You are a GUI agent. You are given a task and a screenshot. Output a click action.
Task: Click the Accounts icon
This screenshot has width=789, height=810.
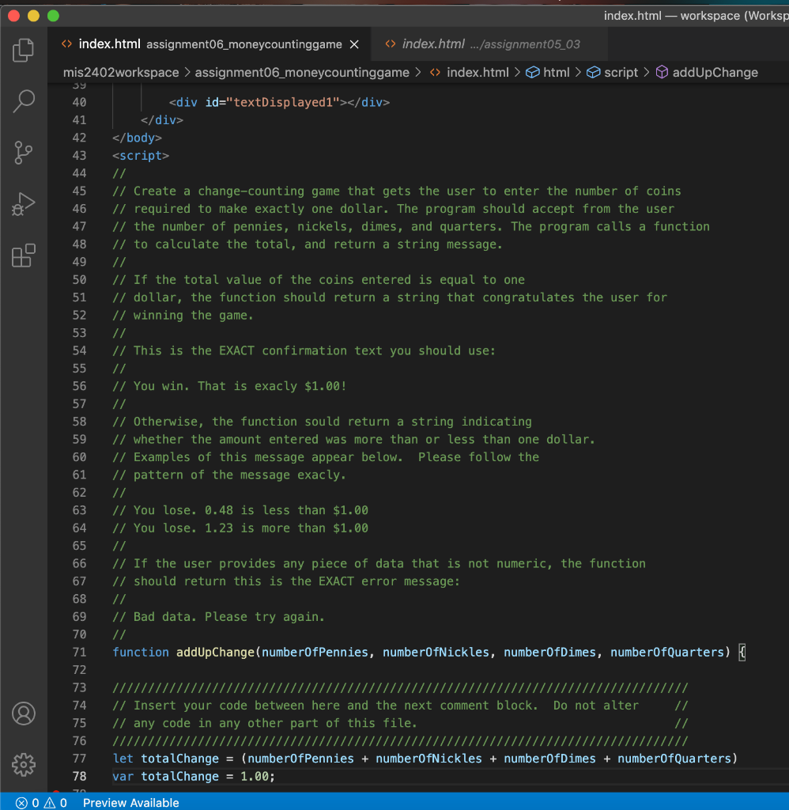[x=24, y=713]
